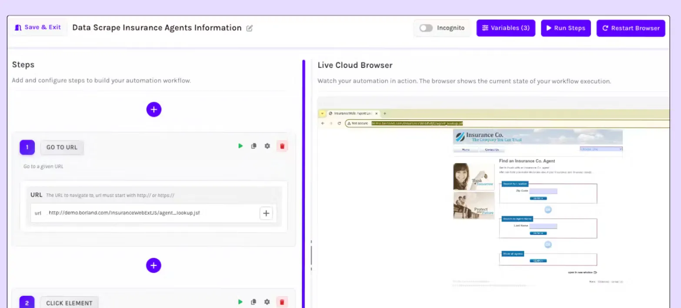Delete step 1 with red trash icon
This screenshot has width=681, height=308.
coord(282,146)
